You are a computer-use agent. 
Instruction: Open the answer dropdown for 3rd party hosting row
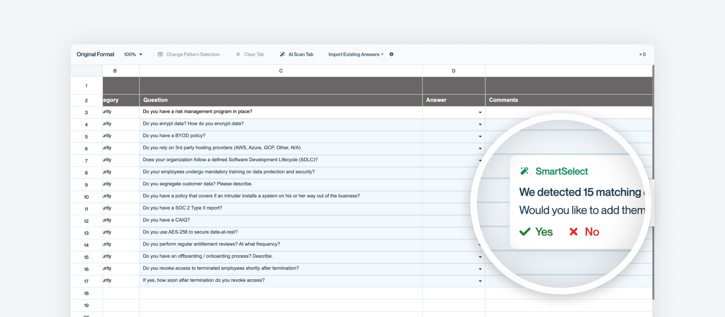point(480,149)
